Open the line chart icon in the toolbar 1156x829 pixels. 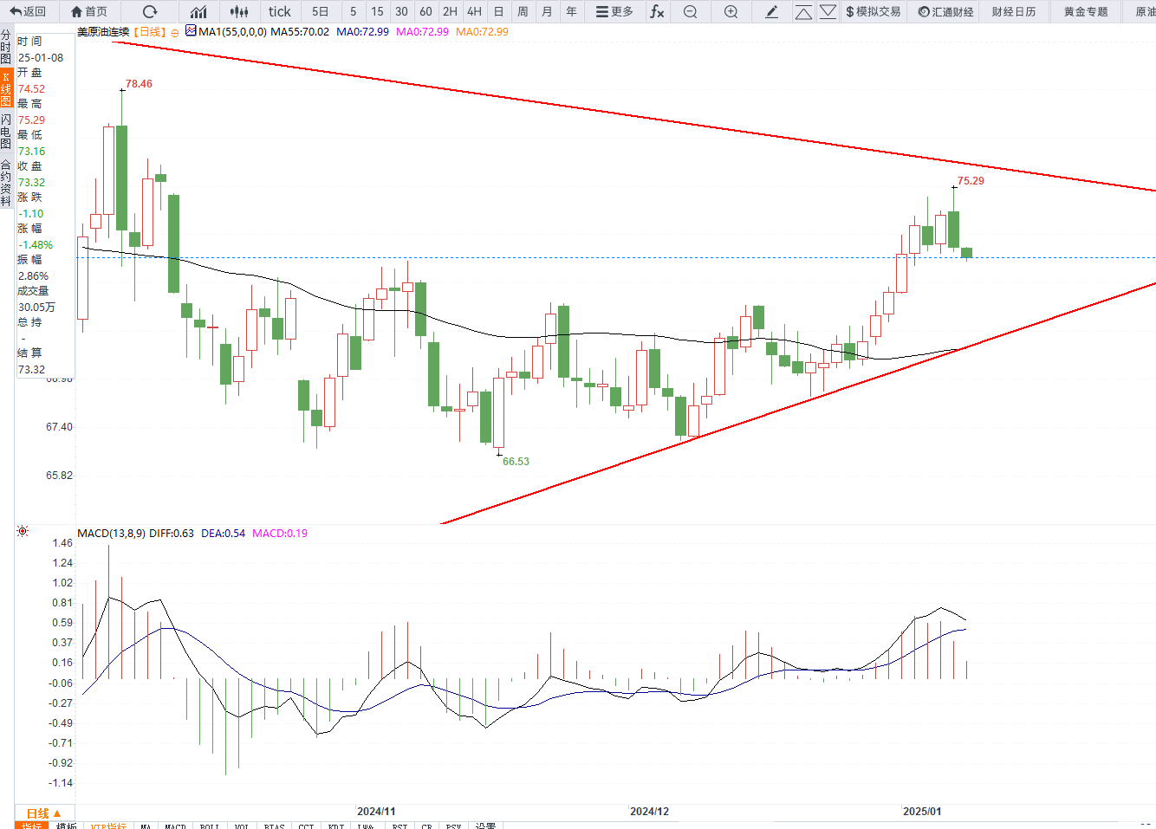click(198, 11)
